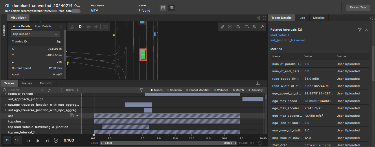Expand the follower_vehicle trace row

click(x=6, y=94)
